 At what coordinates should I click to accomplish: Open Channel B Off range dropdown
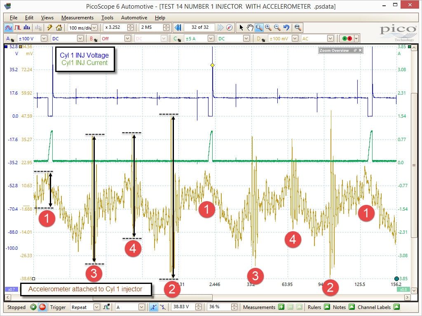click(x=128, y=39)
